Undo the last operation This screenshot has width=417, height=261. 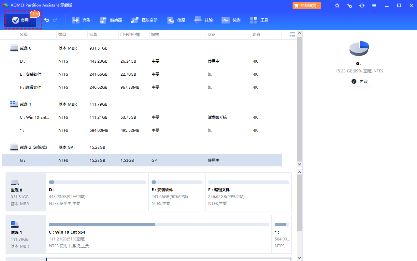47,20
